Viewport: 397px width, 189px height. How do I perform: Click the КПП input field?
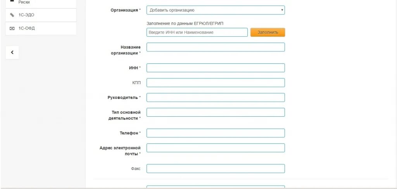click(216, 83)
